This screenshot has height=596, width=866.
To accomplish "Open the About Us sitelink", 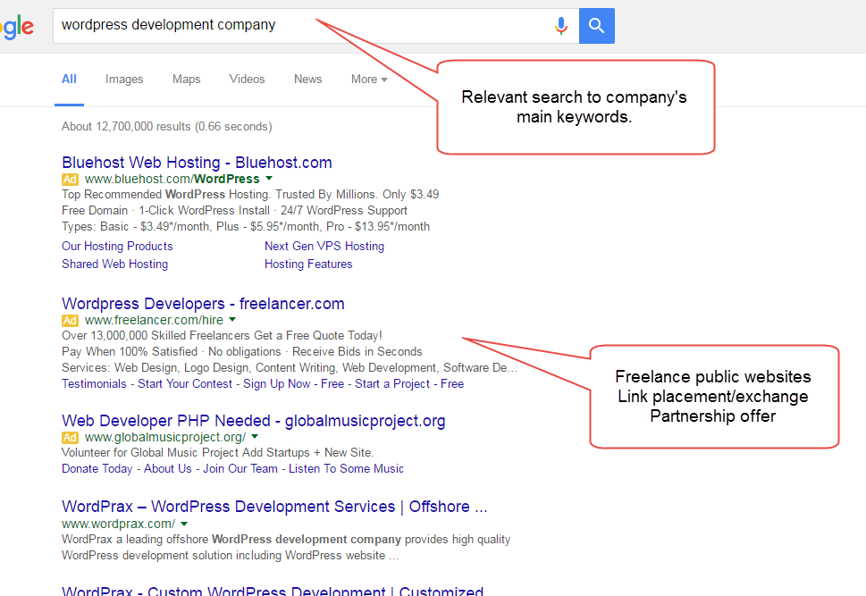I will click(x=168, y=468).
